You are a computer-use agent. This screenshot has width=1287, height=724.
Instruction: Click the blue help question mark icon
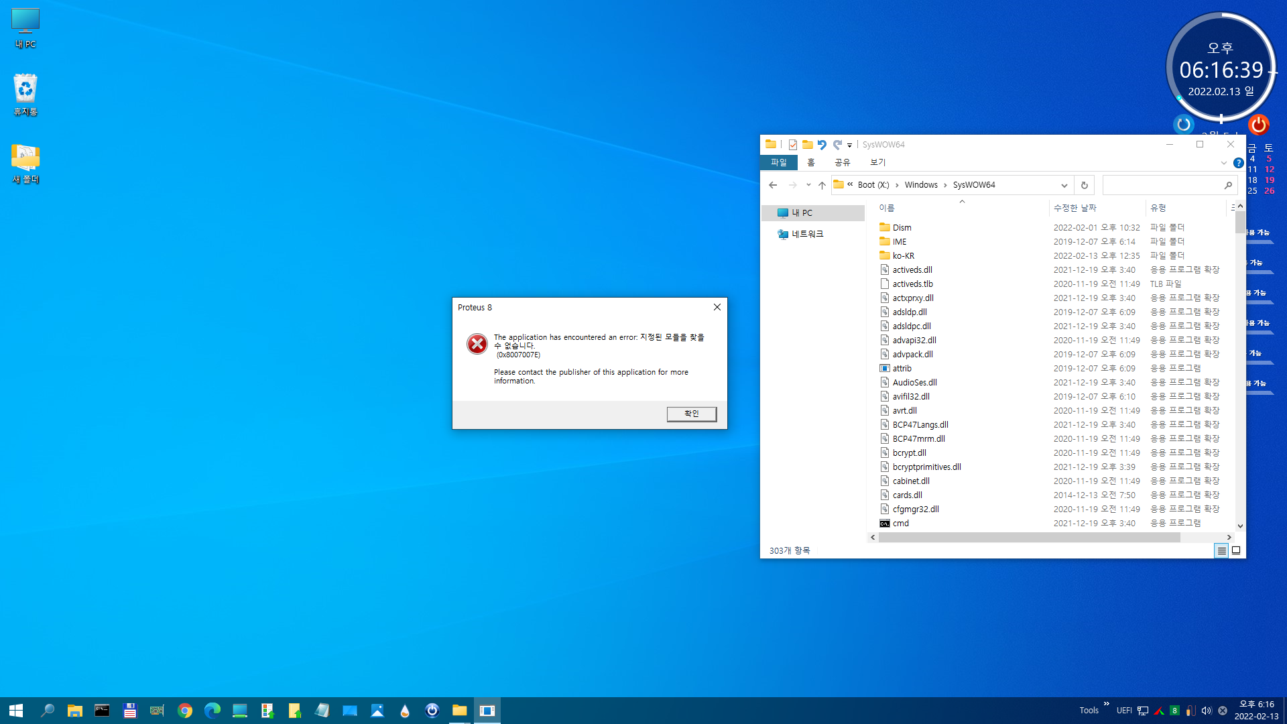click(x=1238, y=163)
